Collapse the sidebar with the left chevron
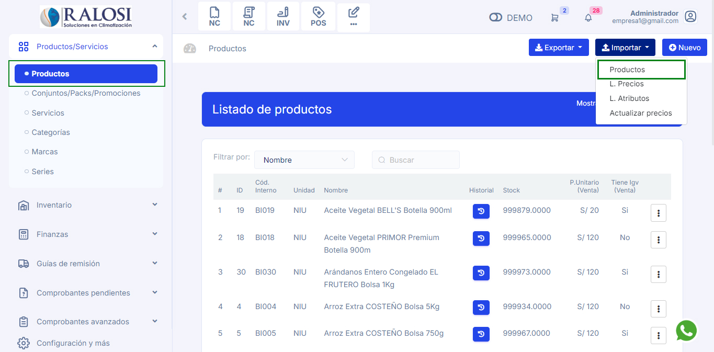This screenshot has width=714, height=352. [184, 17]
